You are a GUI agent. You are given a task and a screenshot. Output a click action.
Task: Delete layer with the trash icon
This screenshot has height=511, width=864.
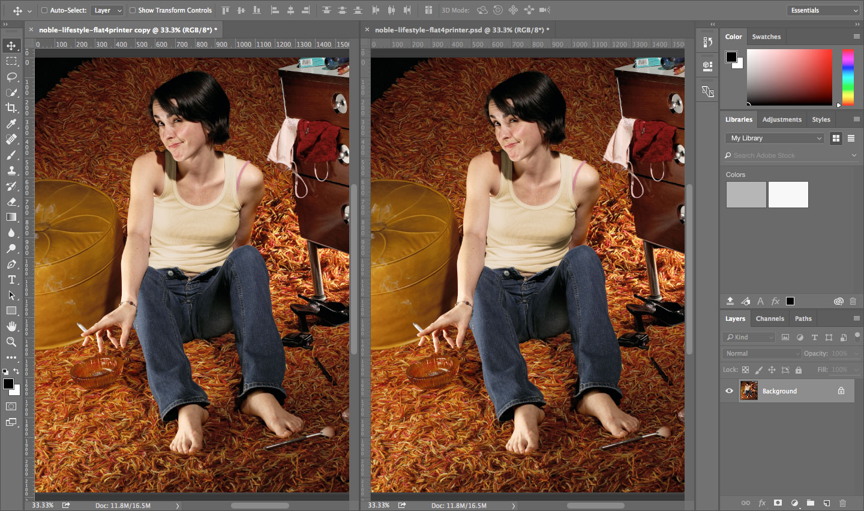click(x=842, y=503)
